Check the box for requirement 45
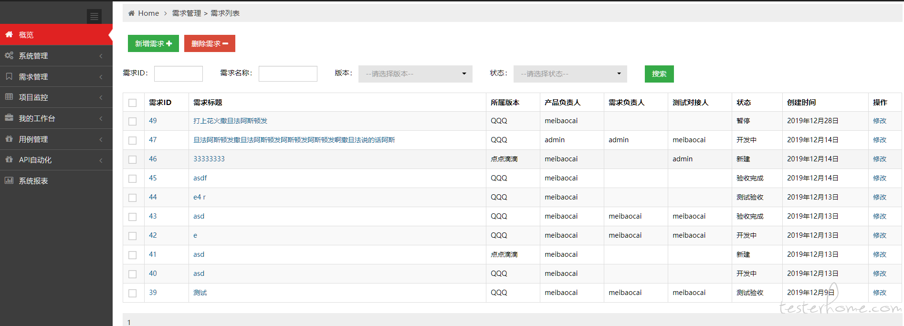The image size is (904, 326). click(133, 179)
